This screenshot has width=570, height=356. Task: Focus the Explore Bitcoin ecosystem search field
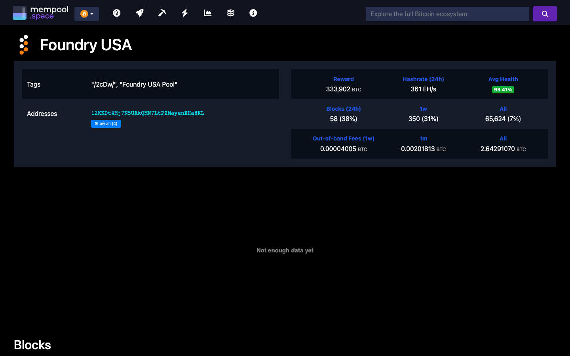[x=447, y=14]
